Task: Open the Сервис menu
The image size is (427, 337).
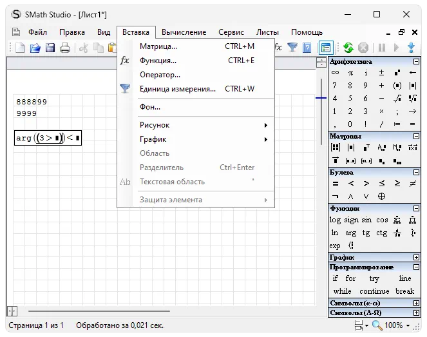Action: tap(231, 32)
